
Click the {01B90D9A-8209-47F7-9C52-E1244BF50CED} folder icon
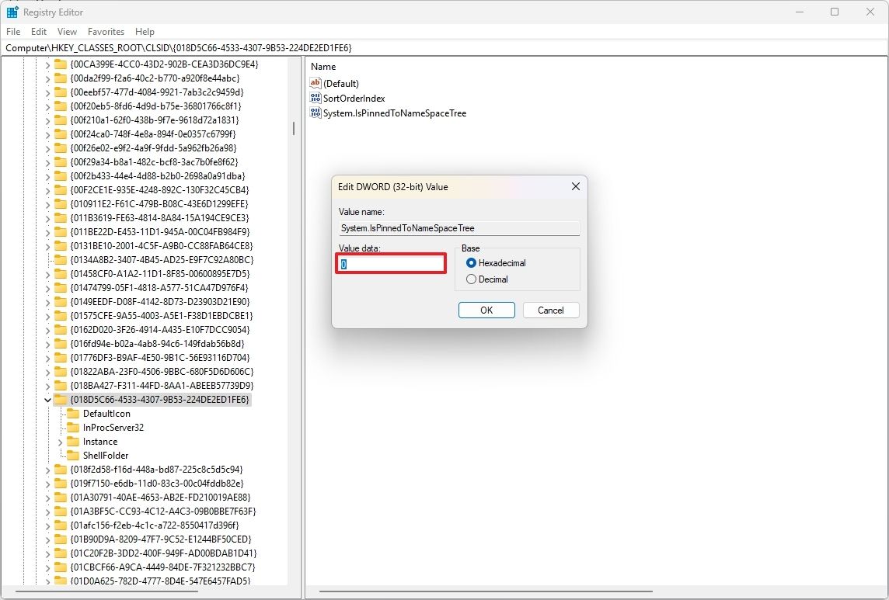click(61, 539)
